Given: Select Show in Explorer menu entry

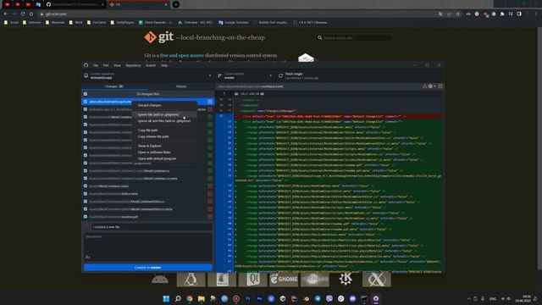Looking at the screenshot, I should point(165,146).
